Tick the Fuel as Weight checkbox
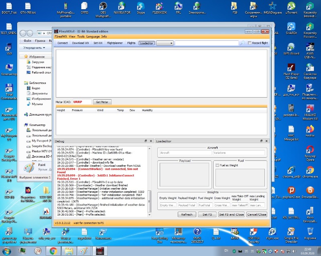321x256 pixels. pyautogui.click(x=217, y=165)
